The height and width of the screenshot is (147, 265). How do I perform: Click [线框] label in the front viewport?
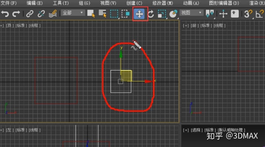(219, 26)
